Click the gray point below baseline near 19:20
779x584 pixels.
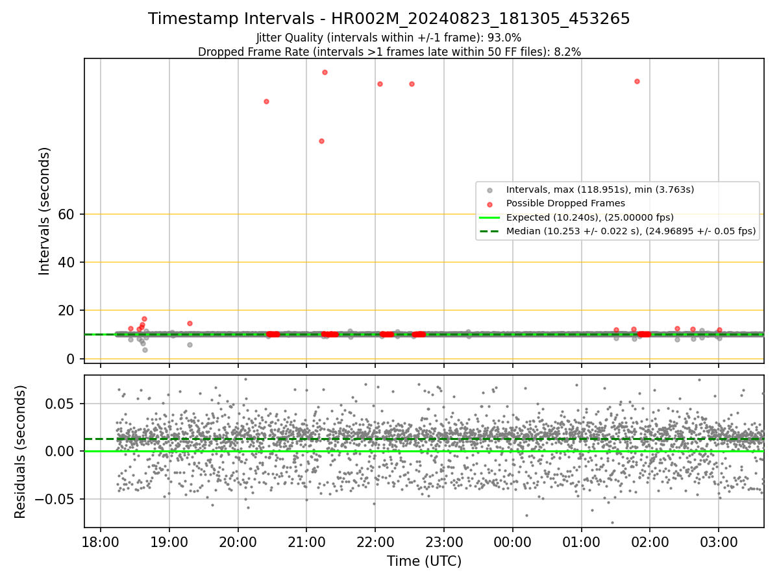click(190, 345)
